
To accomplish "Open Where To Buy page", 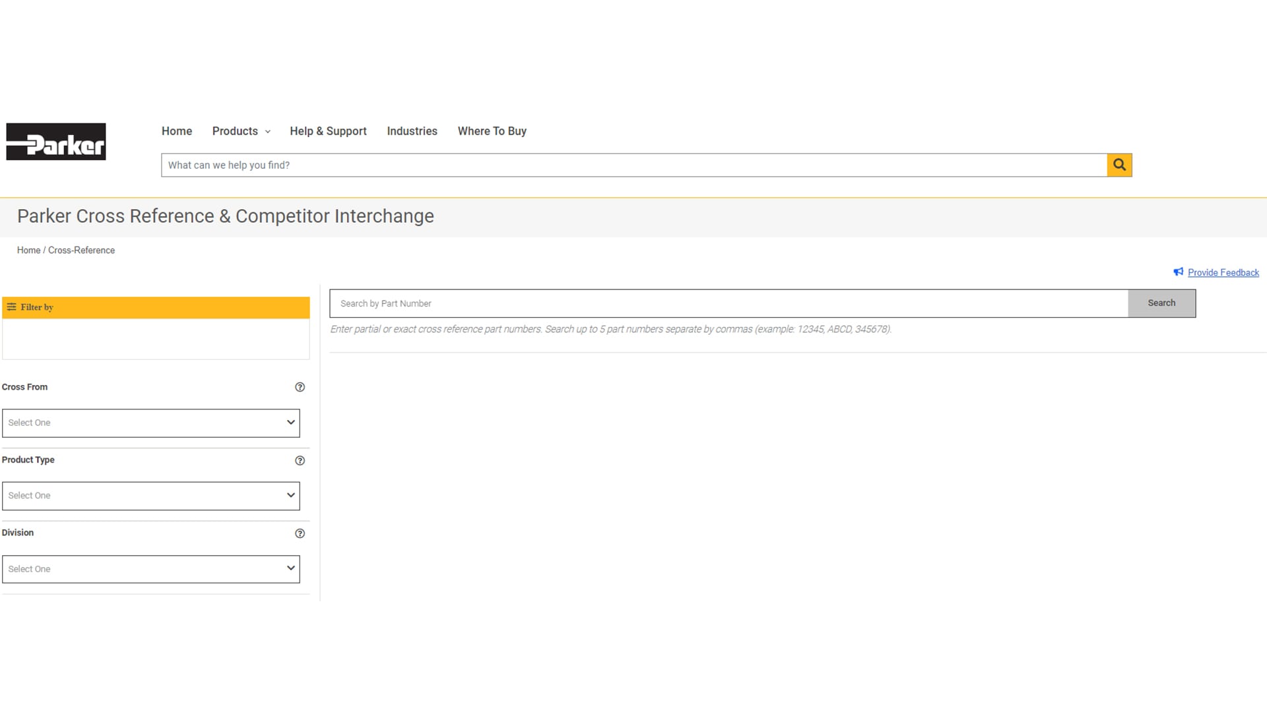I will (x=492, y=131).
